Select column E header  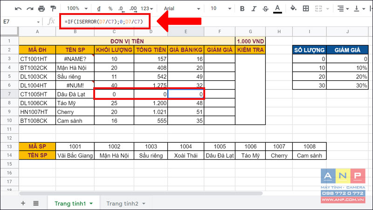click(x=186, y=31)
